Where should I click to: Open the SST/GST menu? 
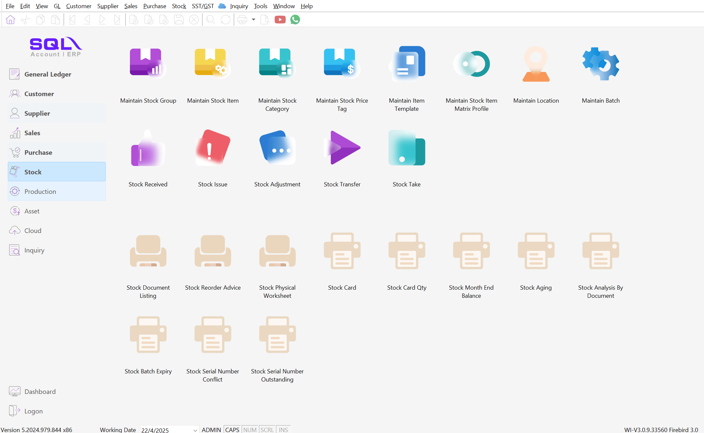click(x=203, y=6)
